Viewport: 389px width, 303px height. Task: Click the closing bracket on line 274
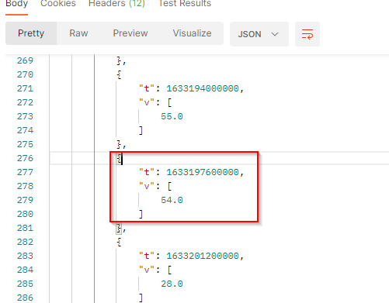coord(141,130)
